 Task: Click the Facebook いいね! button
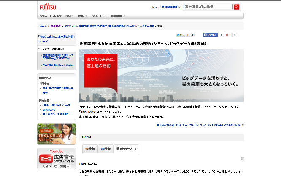pyautogui.click(x=210, y=35)
